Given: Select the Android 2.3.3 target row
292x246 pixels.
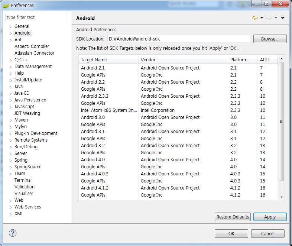Looking at the screenshot, I should [x=178, y=96].
